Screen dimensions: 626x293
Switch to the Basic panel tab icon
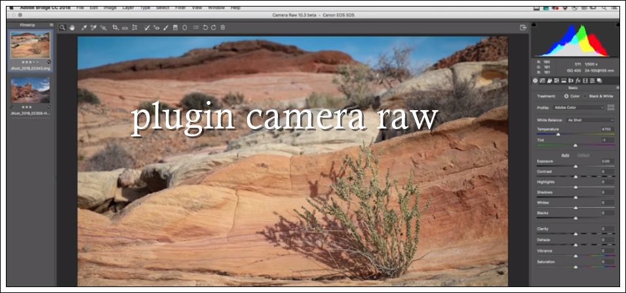pyautogui.click(x=535, y=81)
